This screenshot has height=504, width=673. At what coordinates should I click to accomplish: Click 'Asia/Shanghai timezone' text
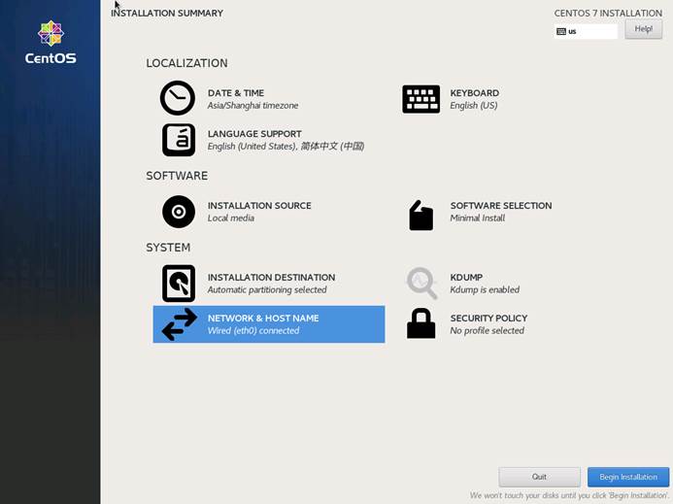click(x=252, y=106)
